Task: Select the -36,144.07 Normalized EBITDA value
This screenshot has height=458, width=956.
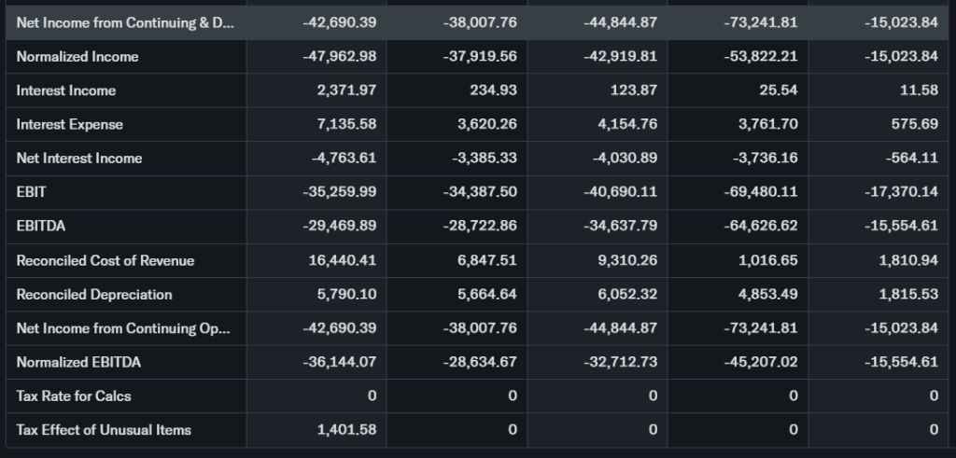Action: point(340,362)
